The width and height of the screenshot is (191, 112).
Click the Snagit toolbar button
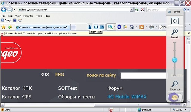coord(6,20)
